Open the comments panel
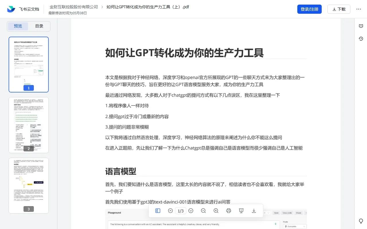Viewport: 367px width, 229px height. pyautogui.click(x=361, y=26)
